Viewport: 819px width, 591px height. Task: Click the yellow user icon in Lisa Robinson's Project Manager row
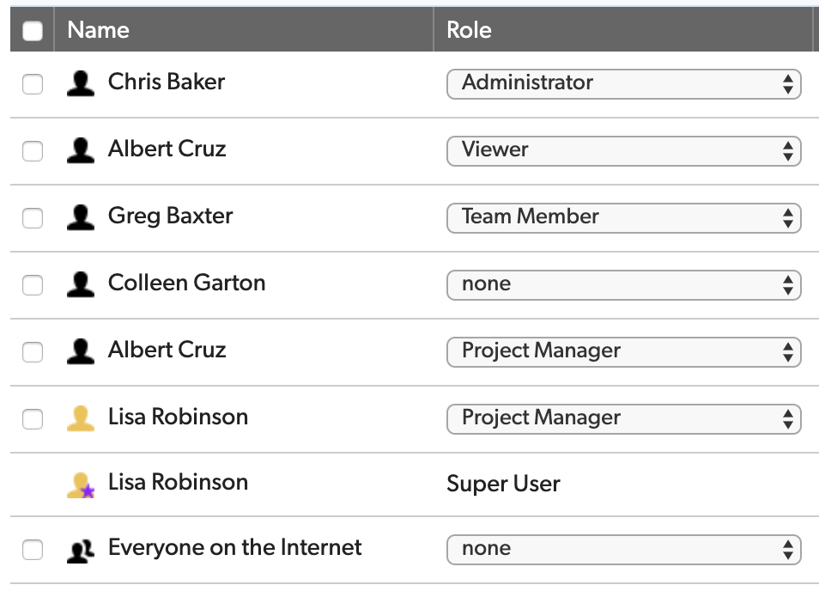(x=81, y=418)
